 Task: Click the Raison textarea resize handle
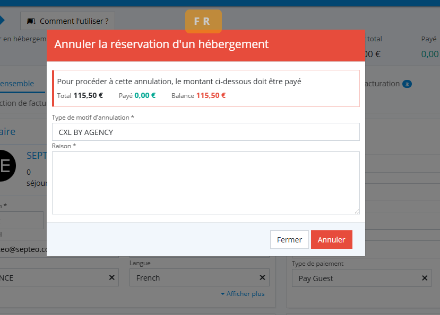(357, 211)
